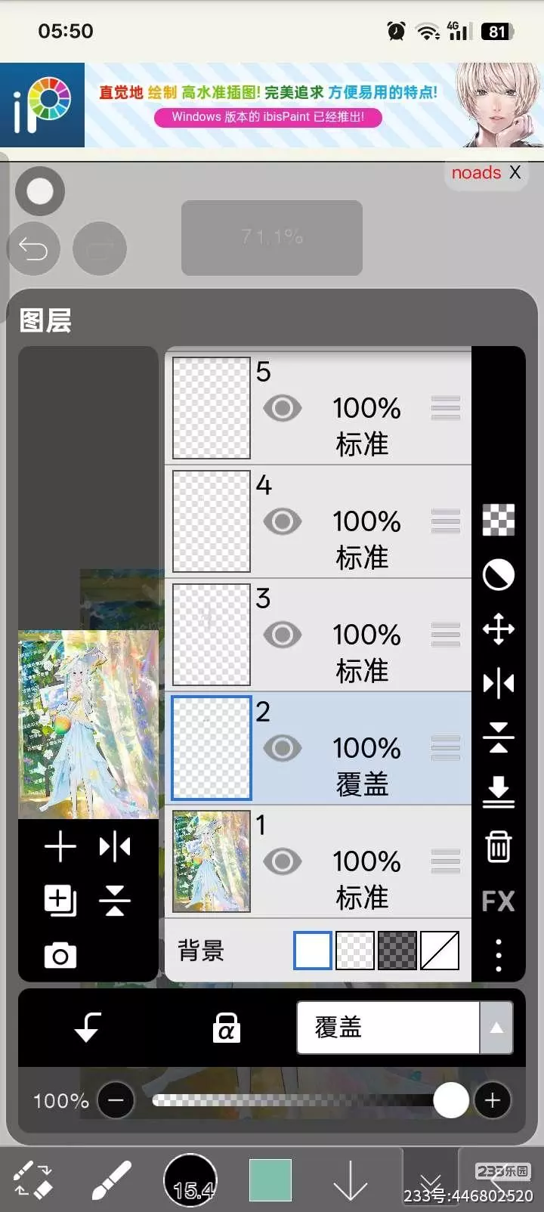The height and width of the screenshot is (1212, 544).
Task: Delete layer using trash can icon
Action: [498, 846]
